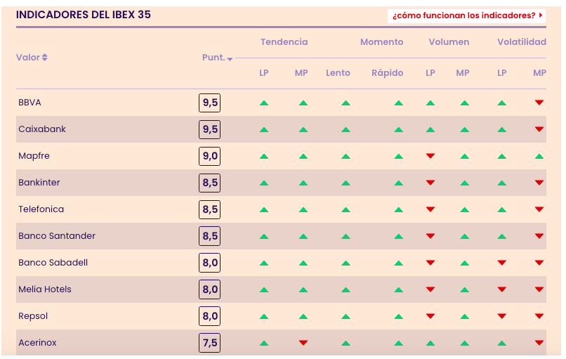The width and height of the screenshot is (566, 359).
Task: Click Acerinox's red MP trend down arrow
Action: pos(303,343)
